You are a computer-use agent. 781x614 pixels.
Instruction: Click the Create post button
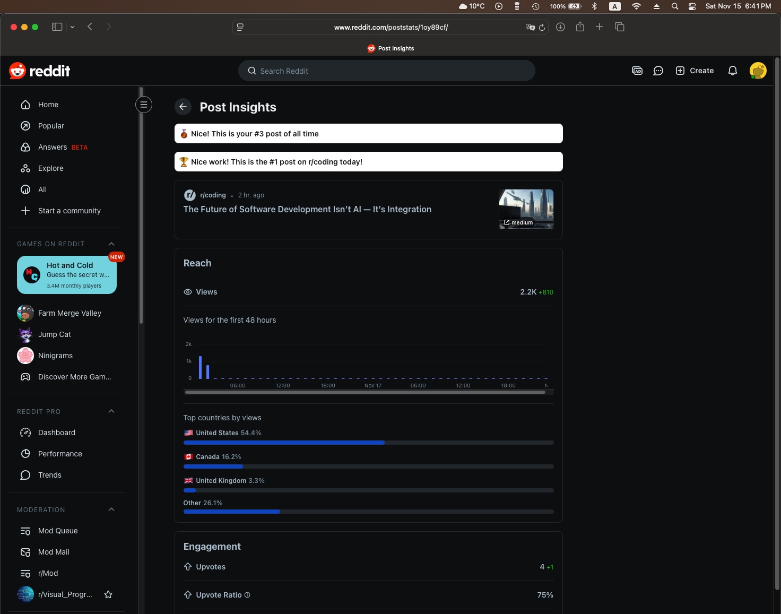pos(695,71)
